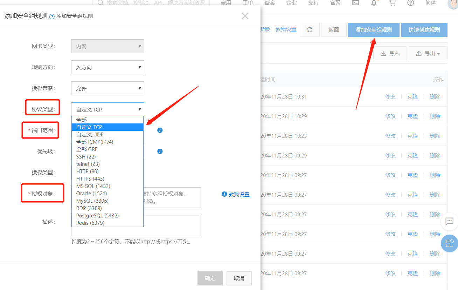
Task: Click the 添加安全组规则 toolbar button
Action: tap(374, 30)
